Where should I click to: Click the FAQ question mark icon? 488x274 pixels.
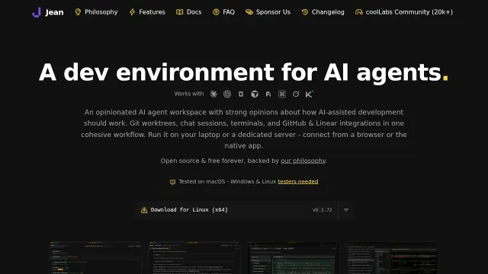pyautogui.click(x=216, y=12)
